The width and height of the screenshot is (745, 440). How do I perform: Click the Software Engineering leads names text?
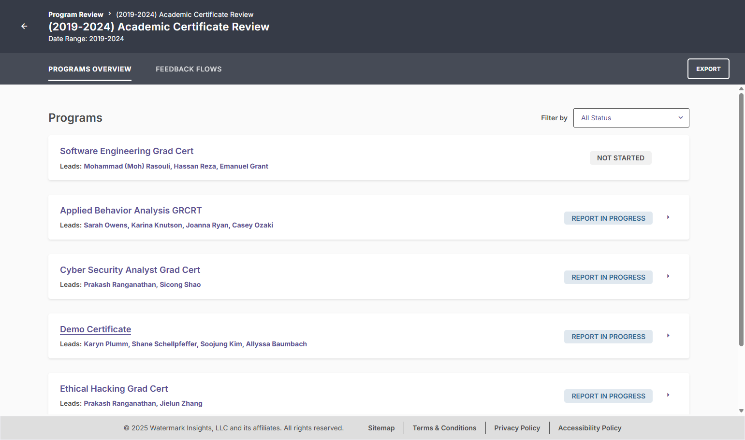pyautogui.click(x=176, y=166)
